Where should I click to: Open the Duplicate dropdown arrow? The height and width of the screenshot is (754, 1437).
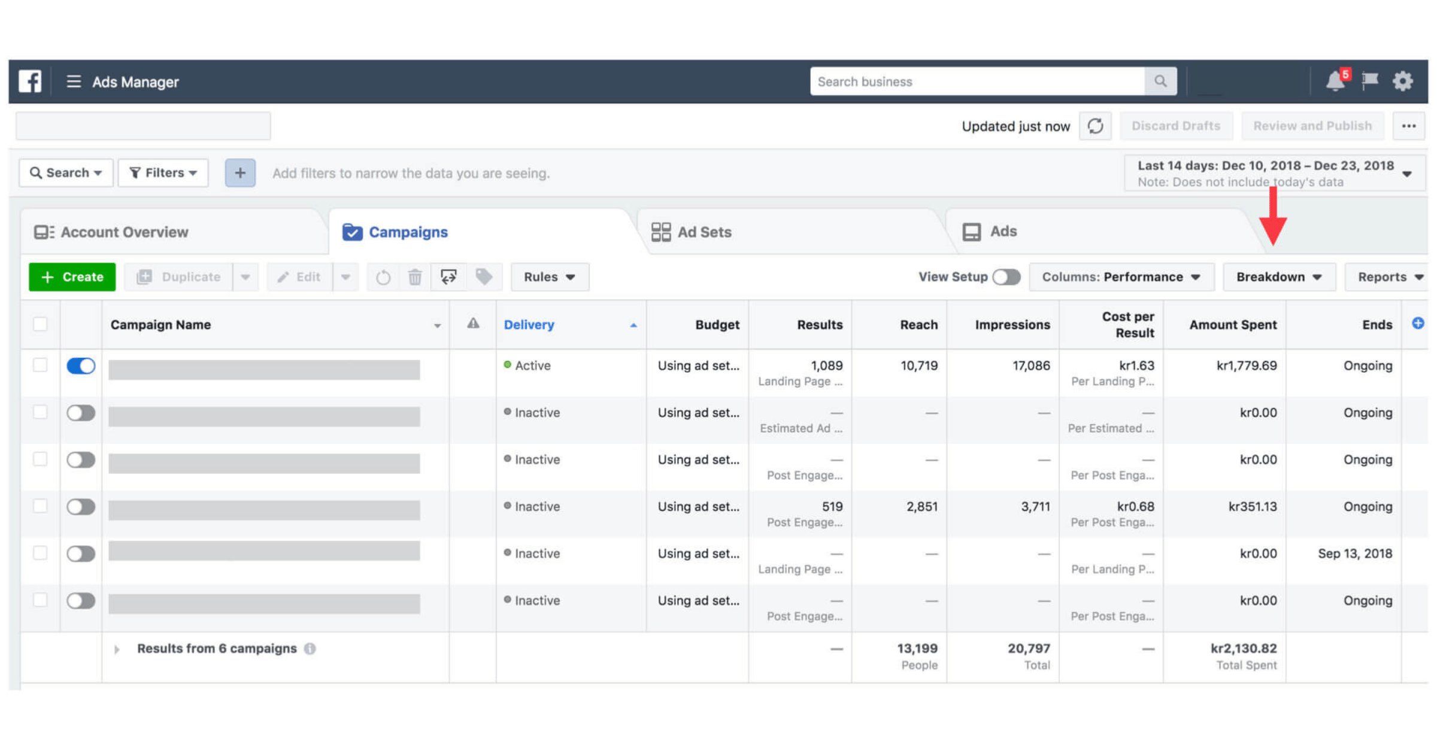[245, 277]
